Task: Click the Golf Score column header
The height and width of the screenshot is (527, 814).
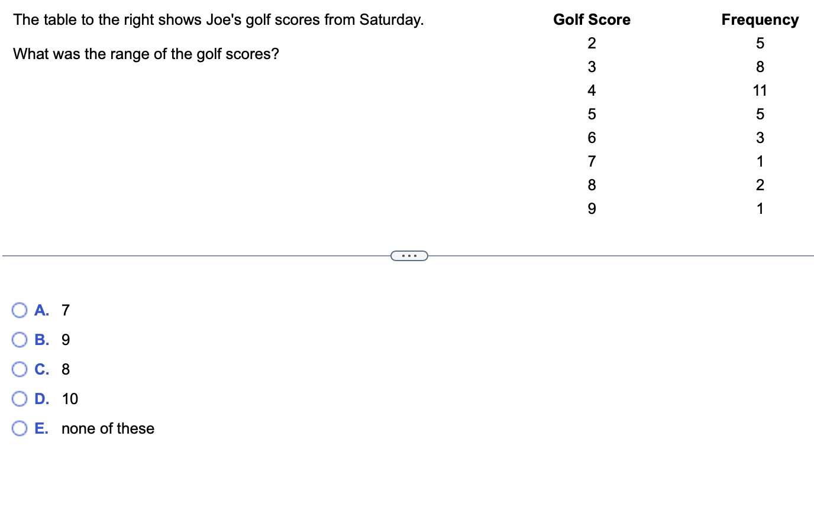Action: tap(592, 19)
